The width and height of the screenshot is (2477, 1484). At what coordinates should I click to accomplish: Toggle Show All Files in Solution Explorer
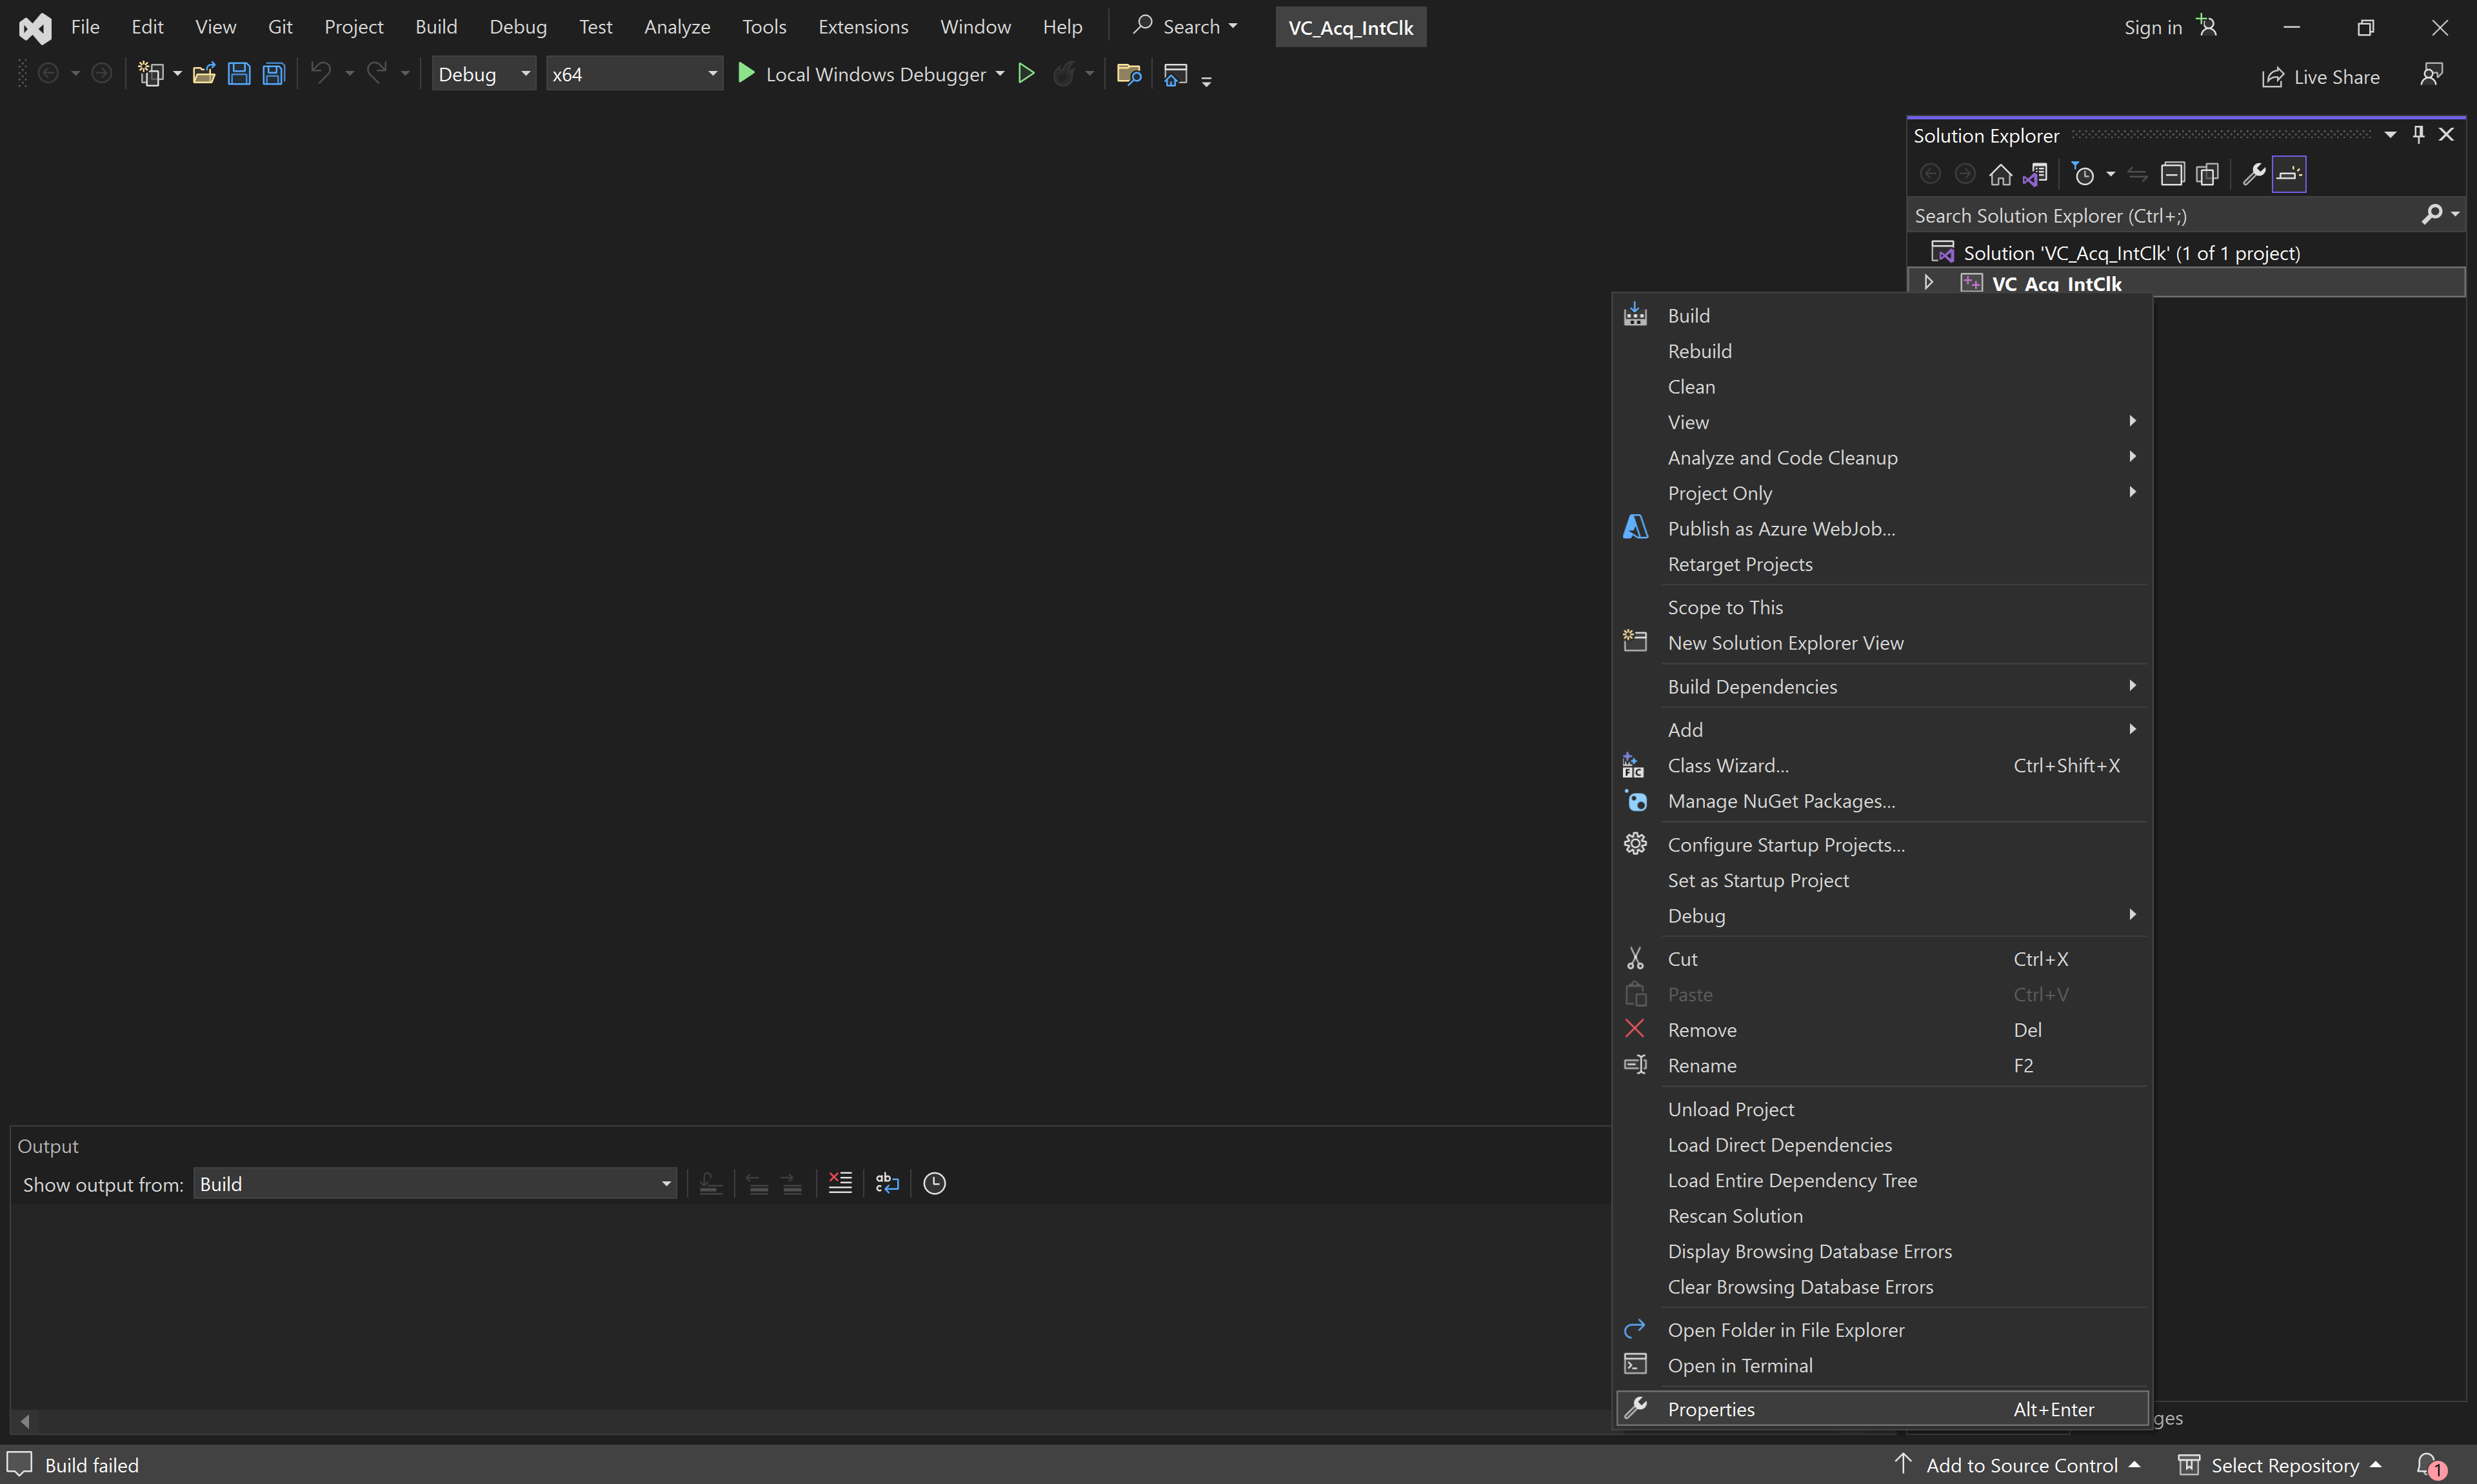2207,174
